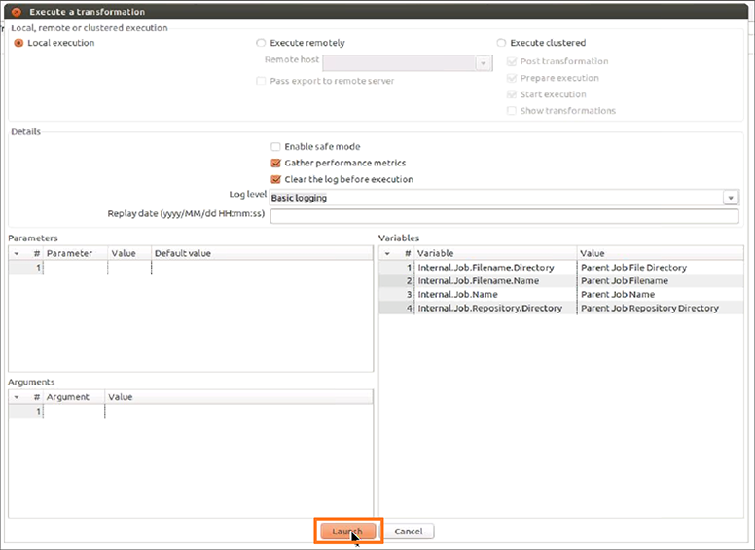Toggle Pass export to remote server
Screen dimensions: 755x550
(261, 81)
